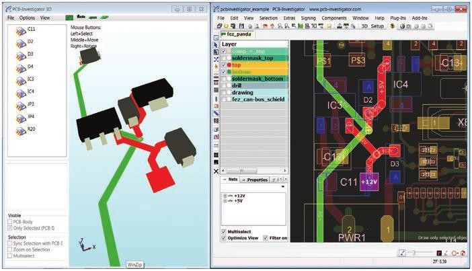Click right arrow of layer list scrollbar
This screenshot has height=271, width=472.
[285, 171]
